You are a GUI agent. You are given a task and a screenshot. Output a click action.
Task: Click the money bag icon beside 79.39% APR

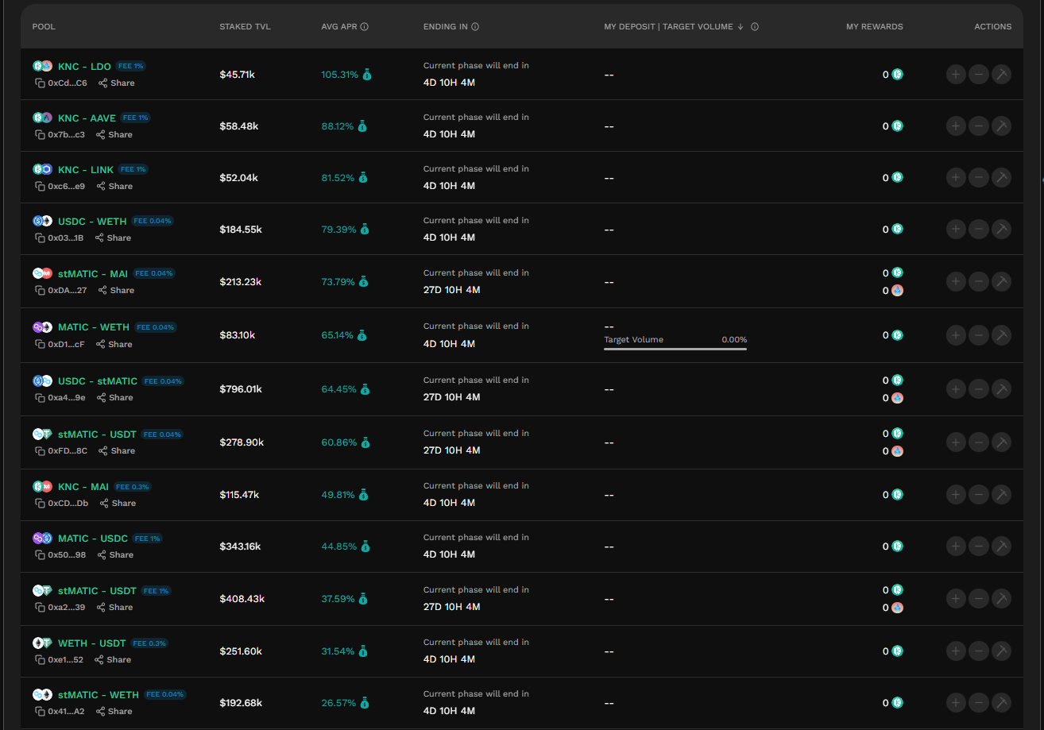[365, 230]
